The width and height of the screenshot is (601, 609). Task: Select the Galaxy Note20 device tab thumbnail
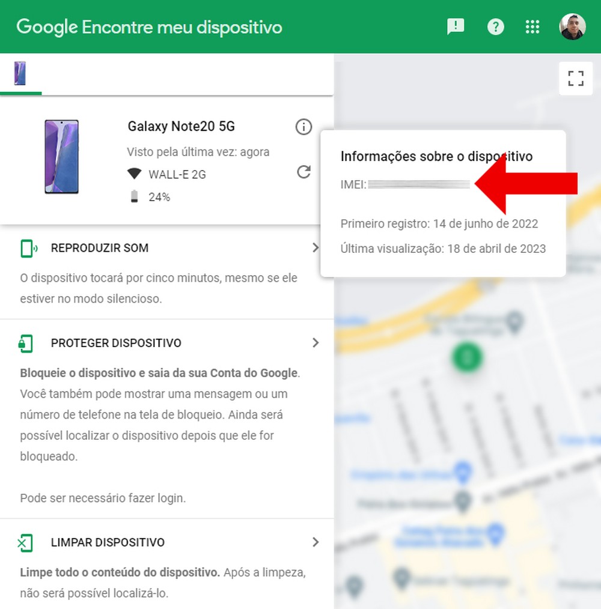click(20, 73)
